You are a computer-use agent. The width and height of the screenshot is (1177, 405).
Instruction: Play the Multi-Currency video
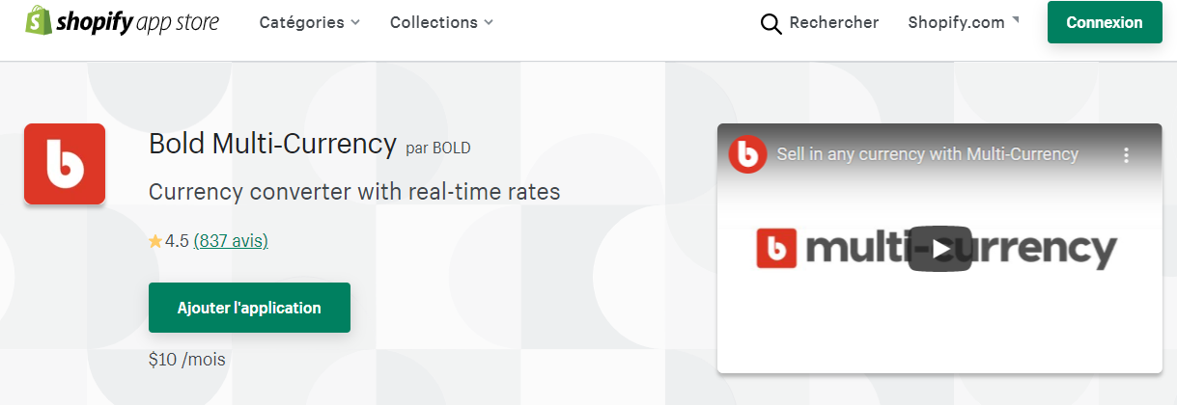pos(939,249)
